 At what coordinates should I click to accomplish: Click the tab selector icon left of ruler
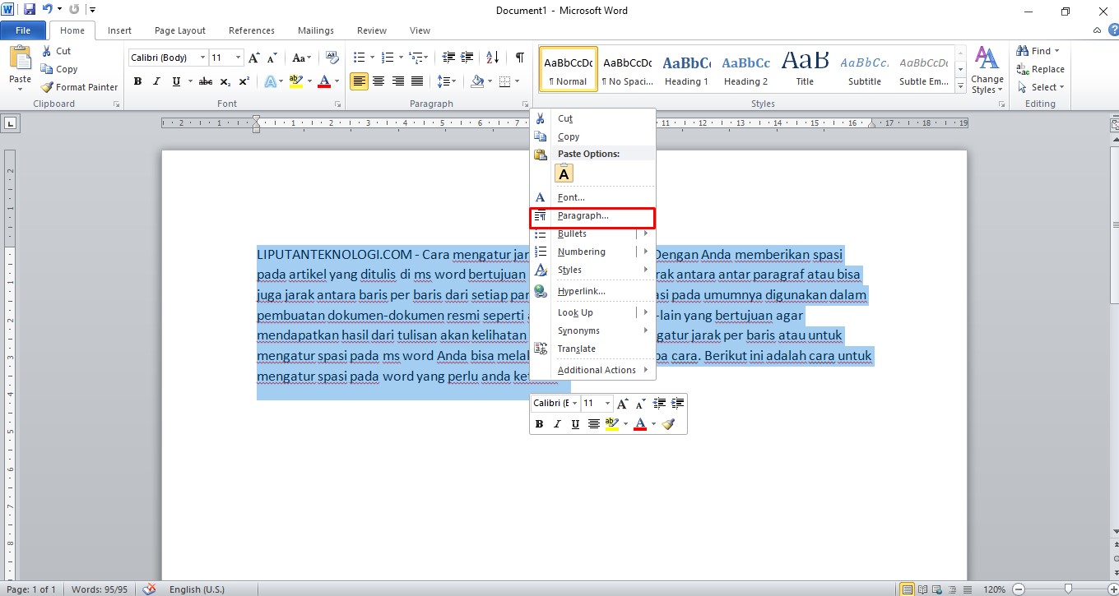[x=11, y=123]
